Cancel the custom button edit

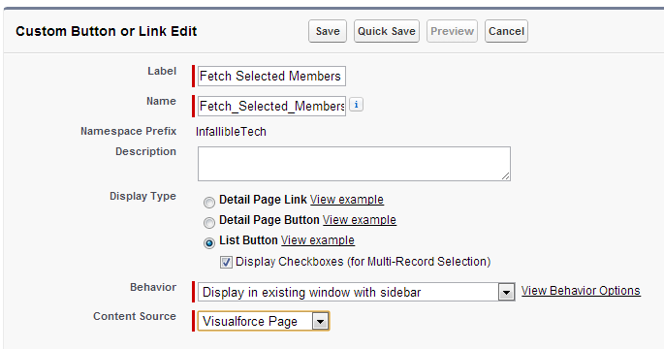506,31
